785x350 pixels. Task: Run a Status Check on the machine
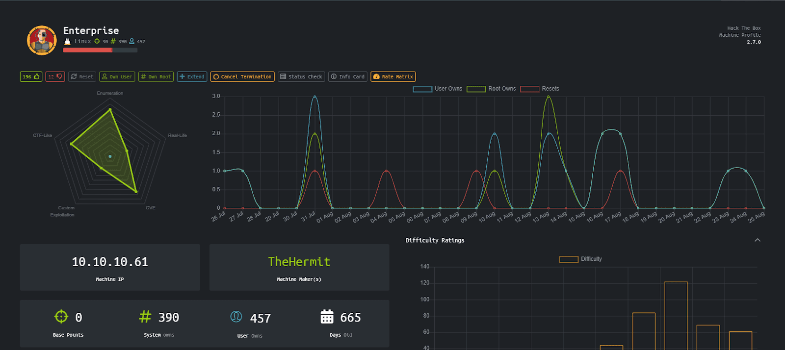pos(301,76)
